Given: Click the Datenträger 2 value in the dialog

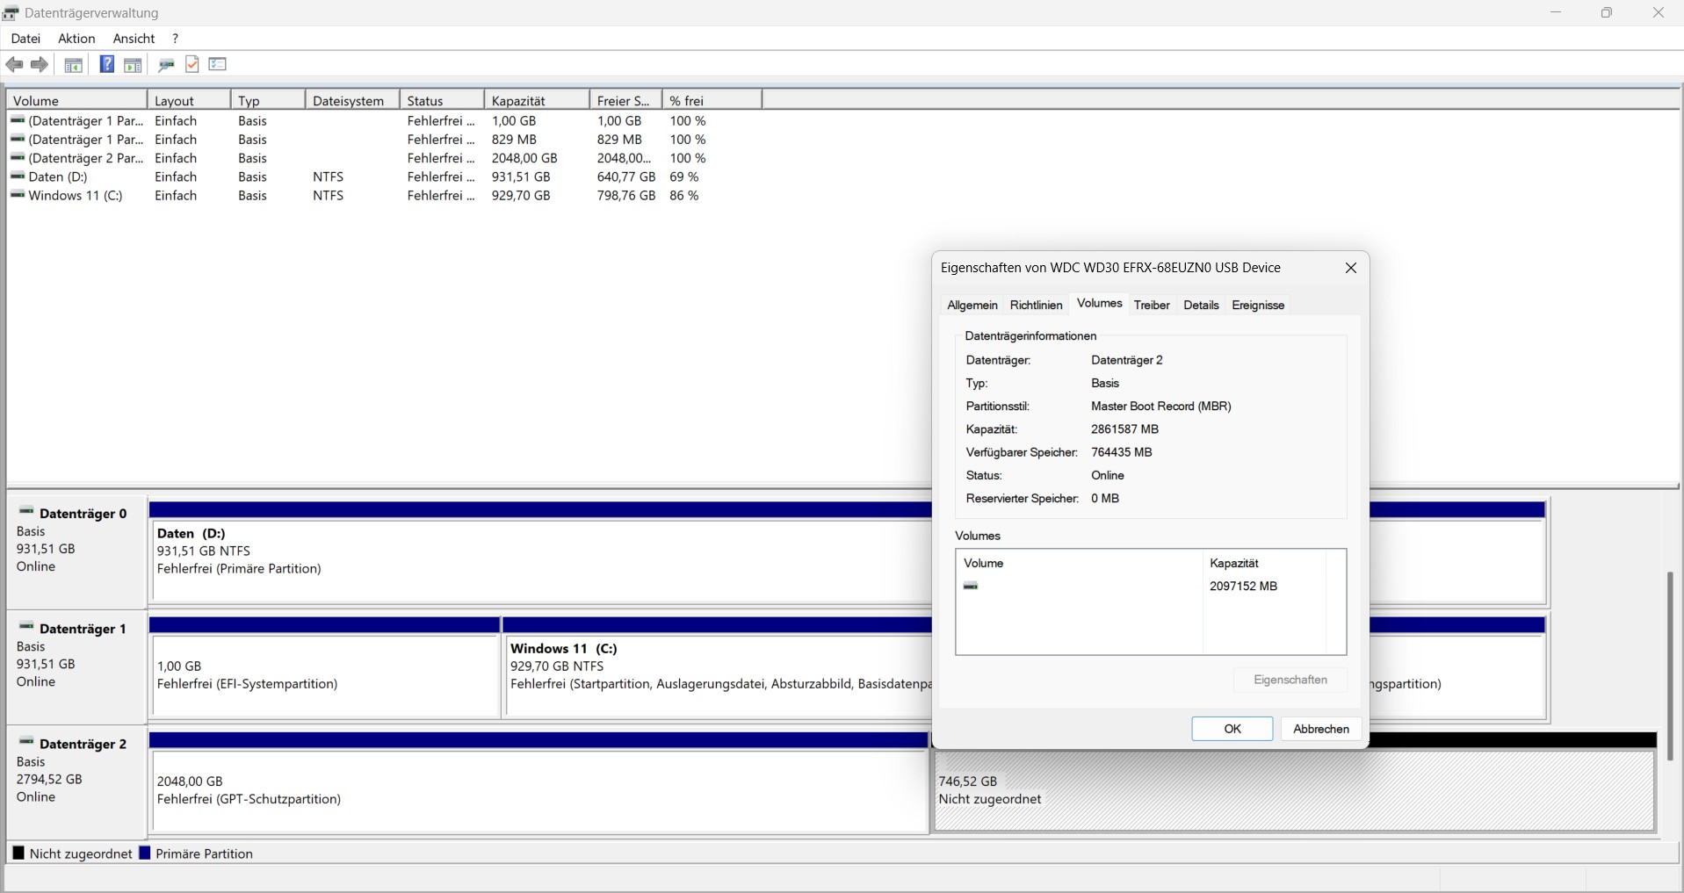Looking at the screenshot, I should click(x=1127, y=360).
